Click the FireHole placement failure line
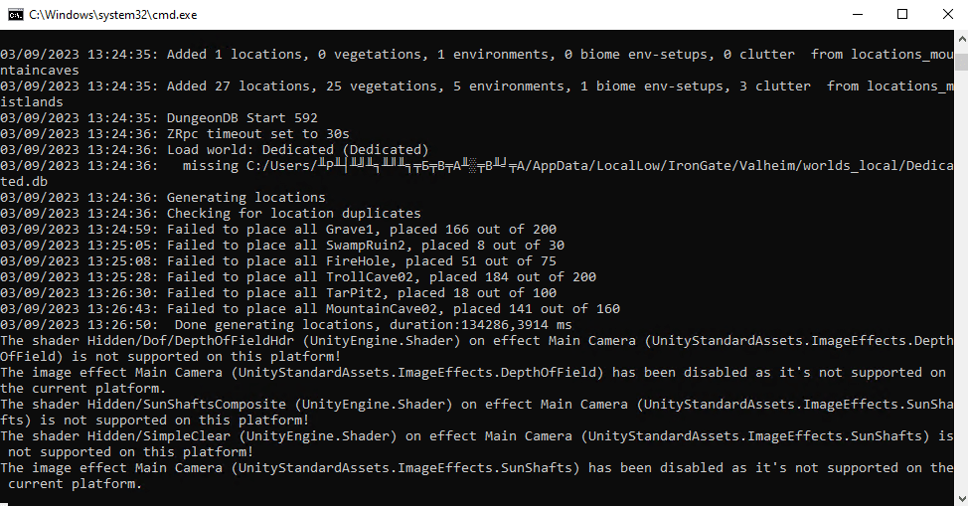Viewport: 968px width, 506px height. 358,260
